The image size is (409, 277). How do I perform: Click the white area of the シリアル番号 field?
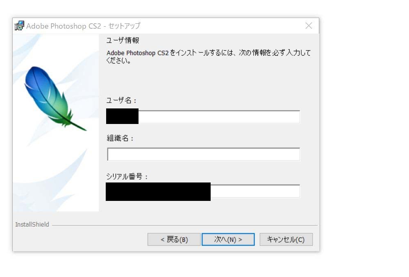pos(255,191)
